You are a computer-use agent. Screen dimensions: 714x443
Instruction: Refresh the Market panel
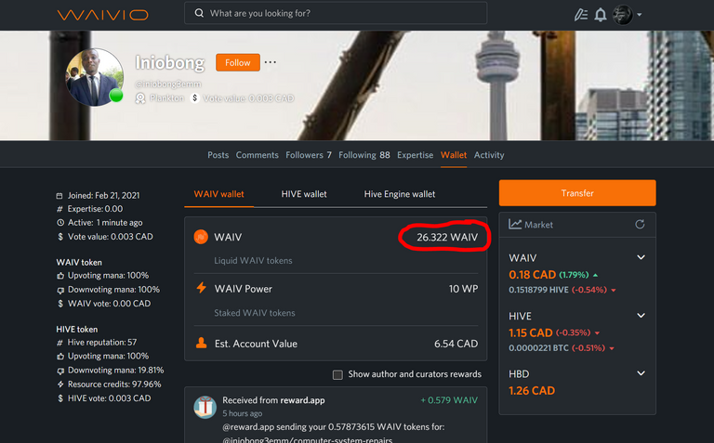pyautogui.click(x=640, y=224)
